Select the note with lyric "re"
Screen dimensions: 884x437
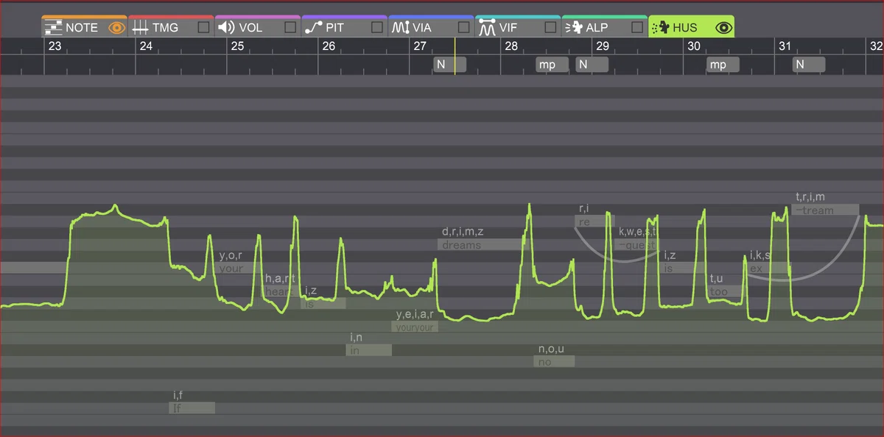pyautogui.click(x=594, y=221)
